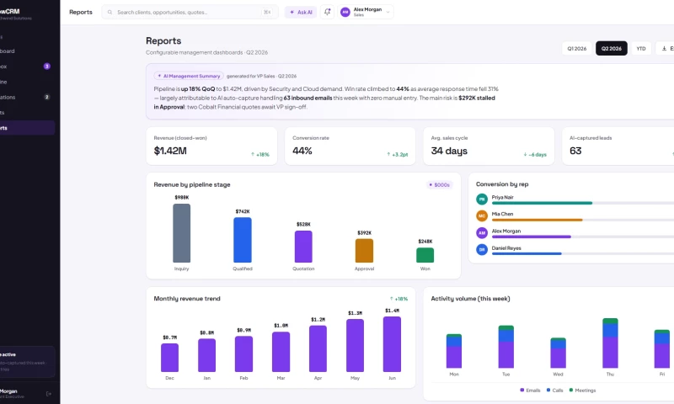Switch to Q1 2026 period
Viewport: 674px width, 404px height.
tap(577, 49)
